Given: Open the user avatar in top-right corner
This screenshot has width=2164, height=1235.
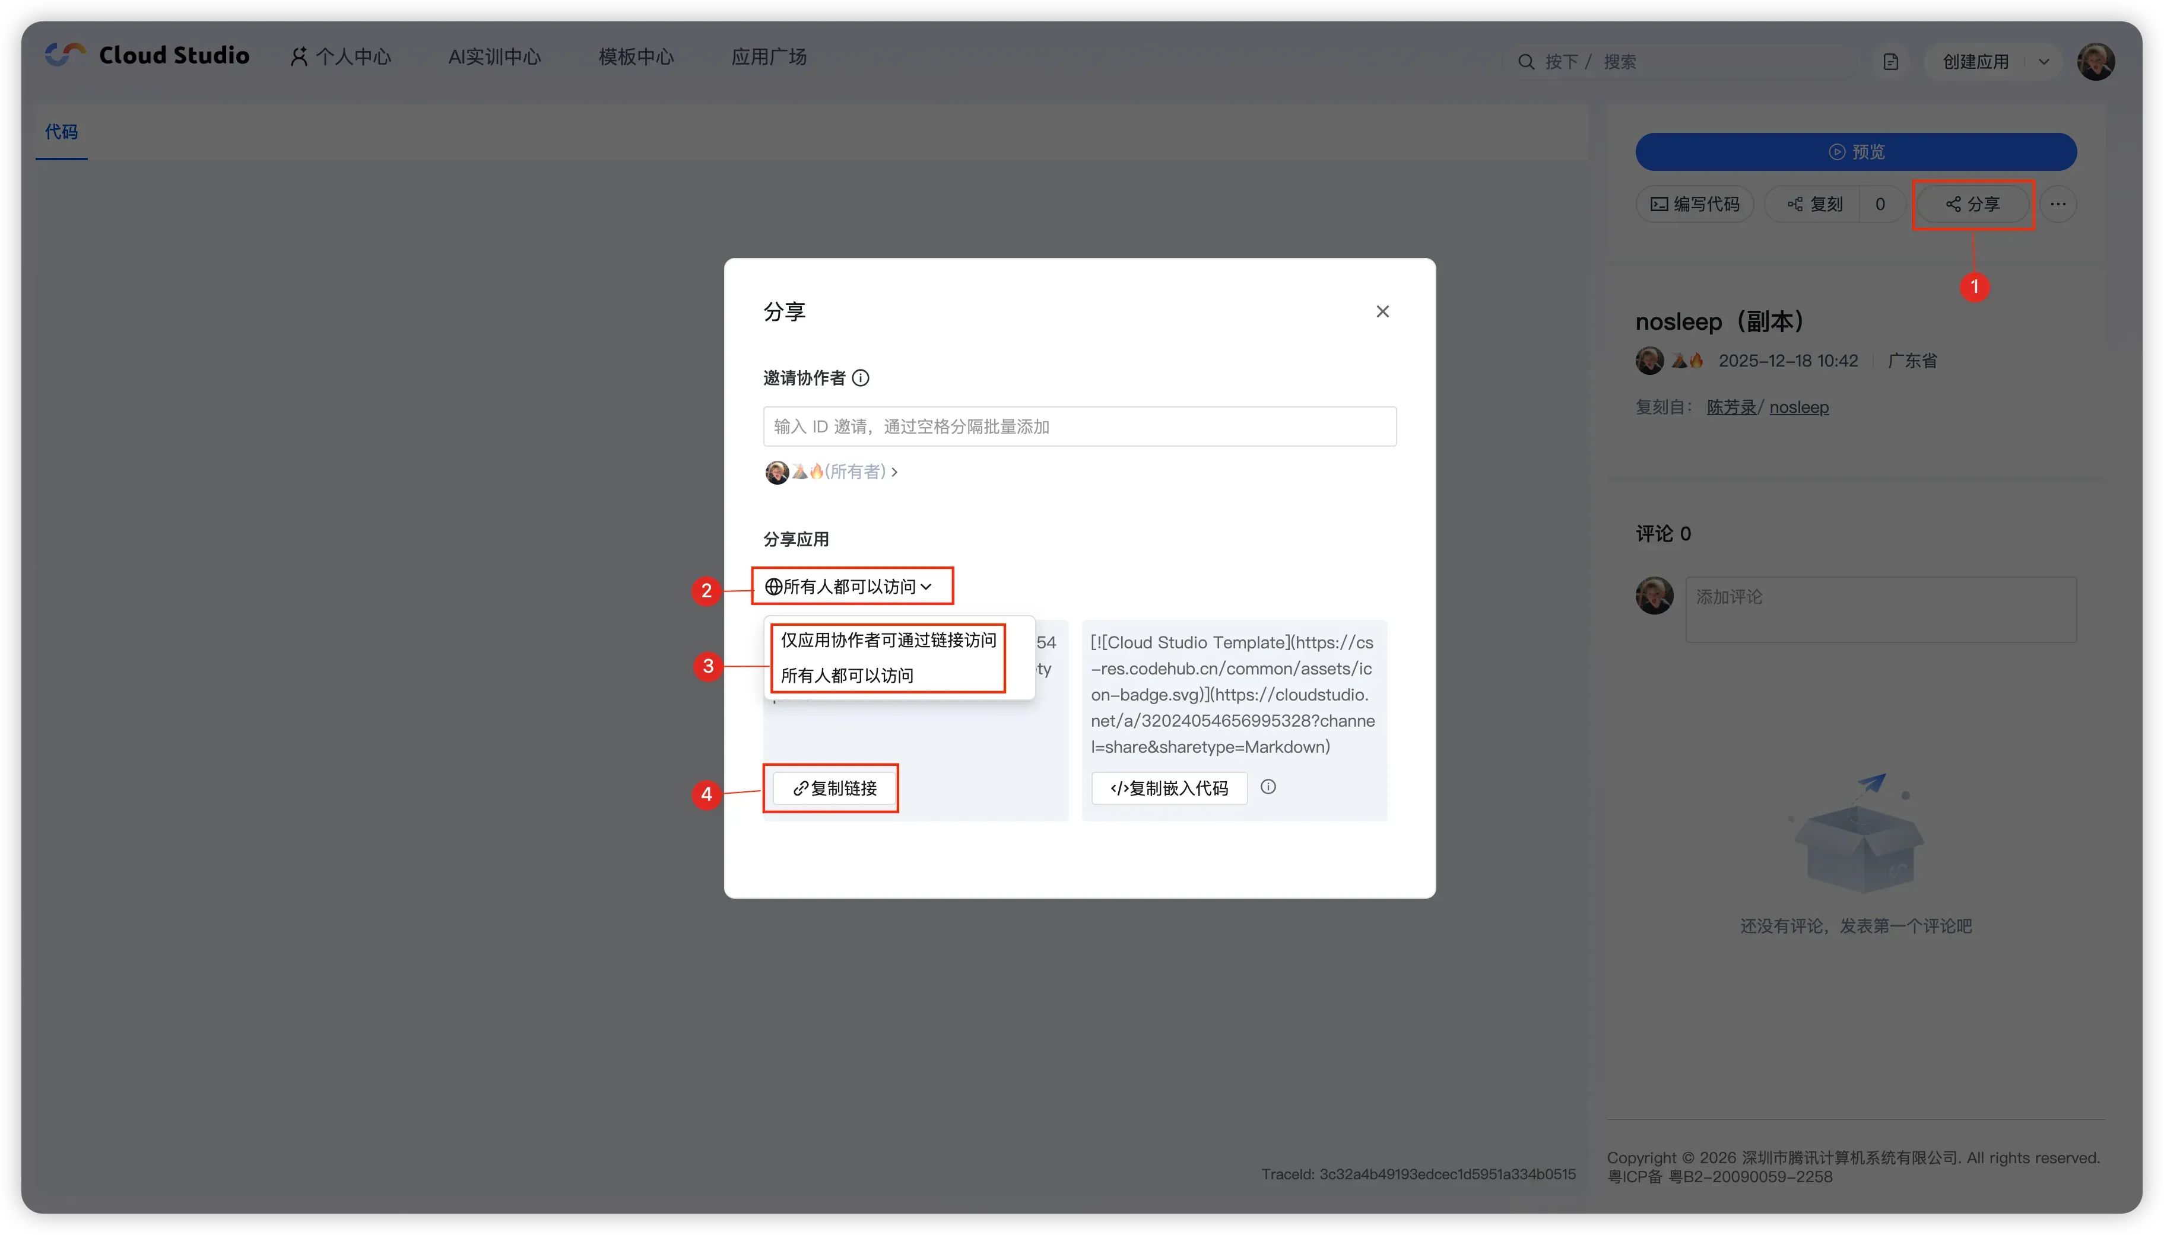Looking at the screenshot, I should click(x=2095, y=62).
